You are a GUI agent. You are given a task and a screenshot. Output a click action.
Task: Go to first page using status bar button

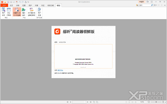[x=67, y=102]
